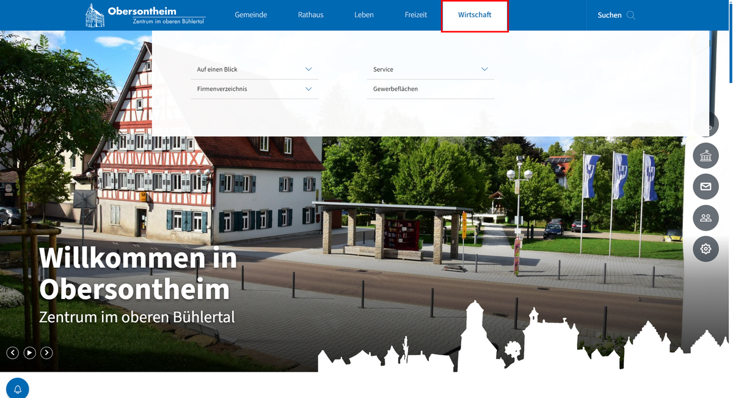This screenshot has width=733, height=398.
Task: Open the envelope contact sidebar icon
Action: tap(706, 187)
